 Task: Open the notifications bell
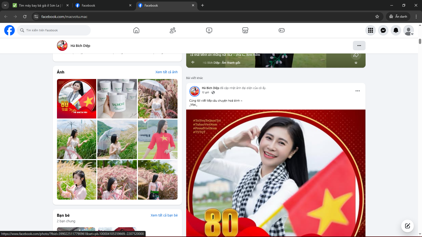point(396,30)
